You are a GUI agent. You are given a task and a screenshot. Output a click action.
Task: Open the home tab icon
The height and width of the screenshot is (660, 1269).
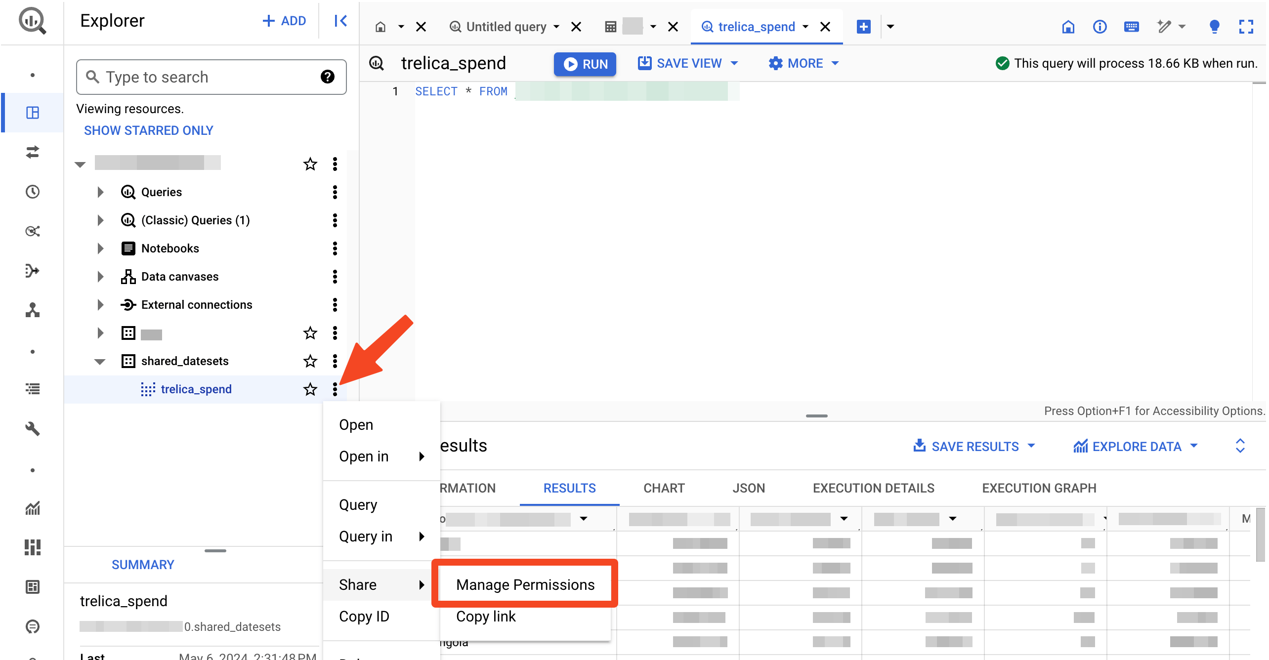(381, 27)
